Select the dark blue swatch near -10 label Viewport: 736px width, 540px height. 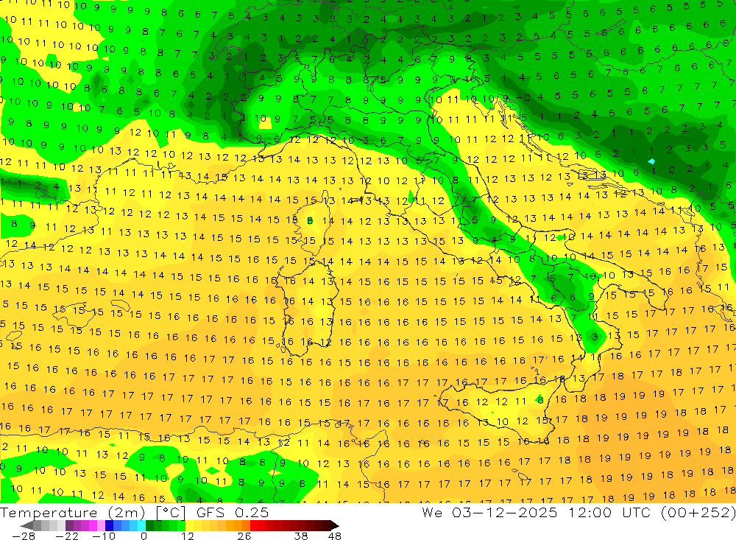pyautogui.click(x=109, y=525)
